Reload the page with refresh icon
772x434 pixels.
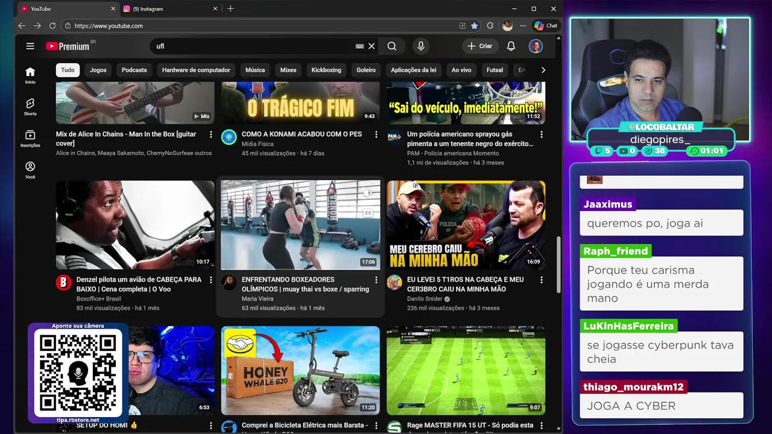point(52,26)
